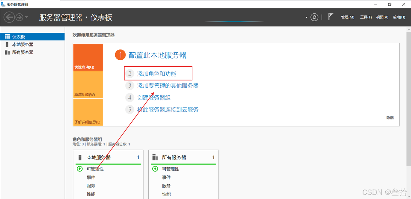Click 可管理性 in 本地服务器 tile

(95, 169)
